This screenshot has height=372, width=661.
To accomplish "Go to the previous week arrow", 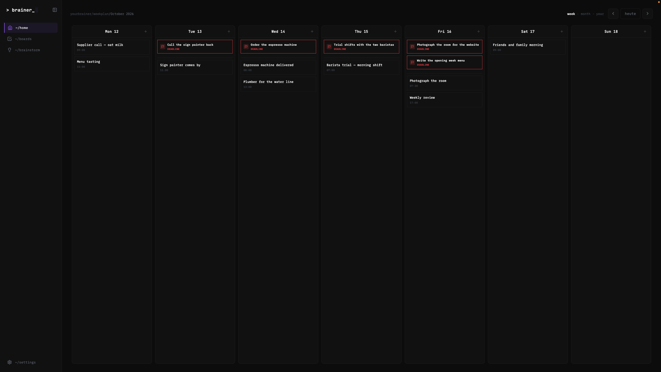I will pos(613,14).
